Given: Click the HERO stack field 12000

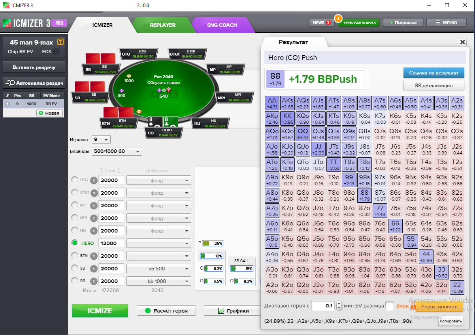Looking at the screenshot, I should tap(111, 243).
